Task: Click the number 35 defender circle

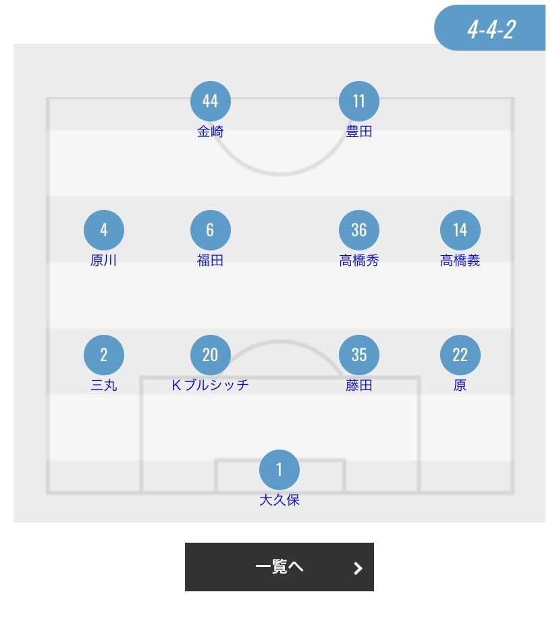Action: [x=358, y=355]
